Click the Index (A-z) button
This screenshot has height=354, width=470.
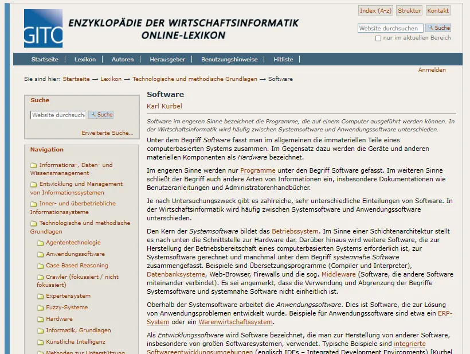tap(375, 10)
